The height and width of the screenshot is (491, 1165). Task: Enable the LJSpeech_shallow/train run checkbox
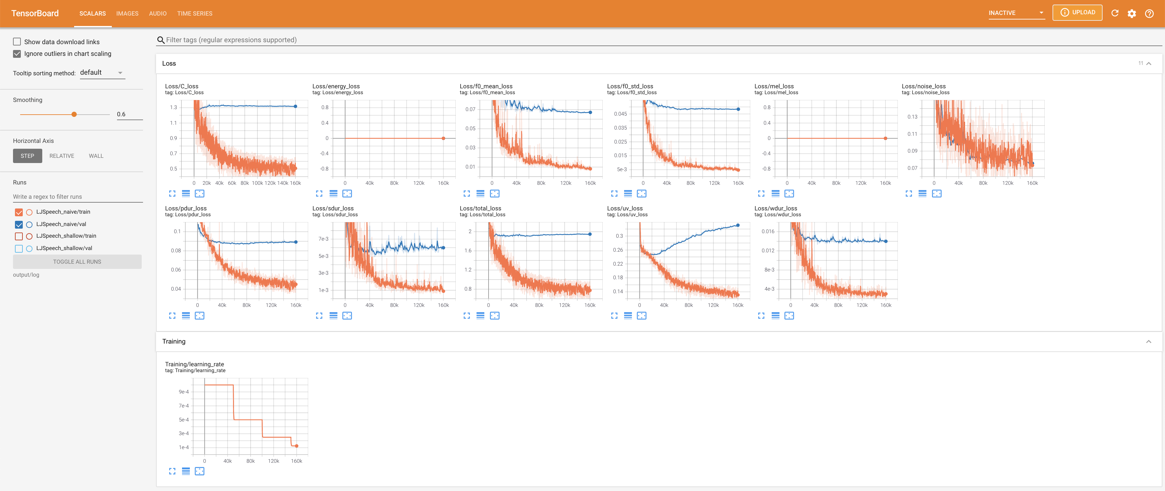19,236
